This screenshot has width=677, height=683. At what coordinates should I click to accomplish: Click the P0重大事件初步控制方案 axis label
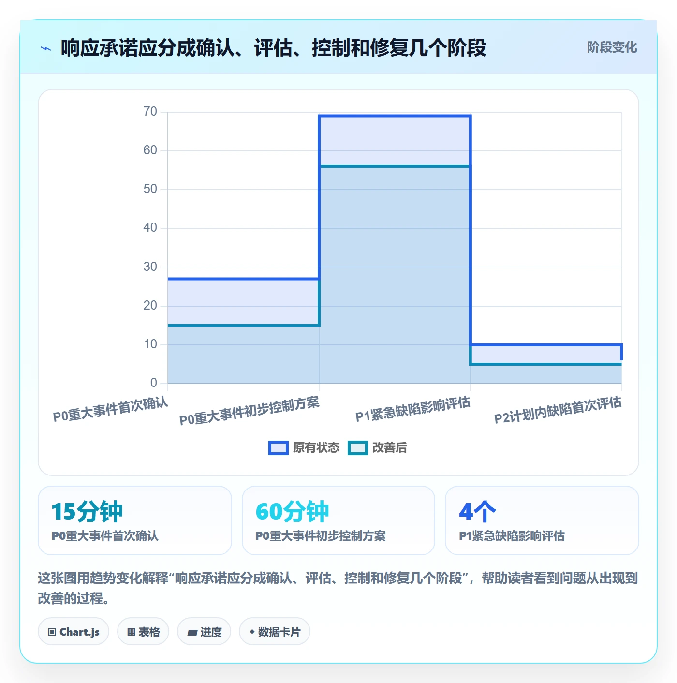point(250,411)
